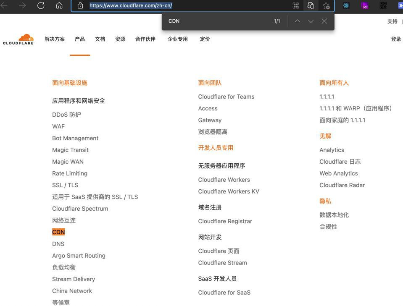
Task: Open the 合作伙伴 navigation menu
Action: click(145, 39)
